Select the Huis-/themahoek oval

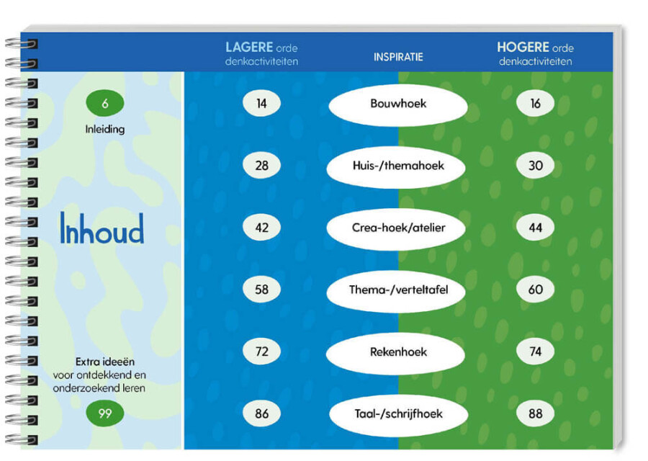397,166
